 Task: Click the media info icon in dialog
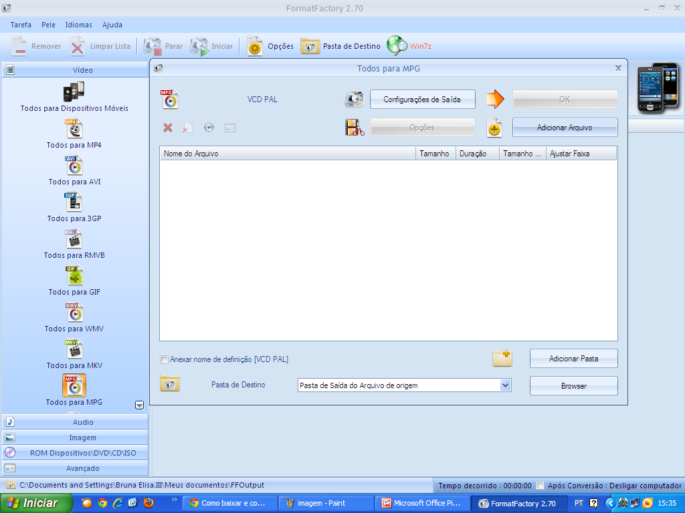[230, 128]
